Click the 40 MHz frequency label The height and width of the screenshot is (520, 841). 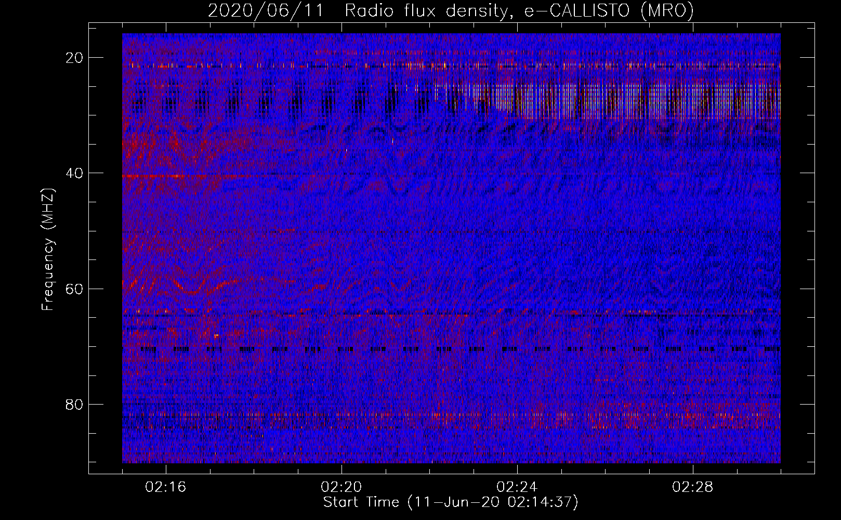click(75, 173)
